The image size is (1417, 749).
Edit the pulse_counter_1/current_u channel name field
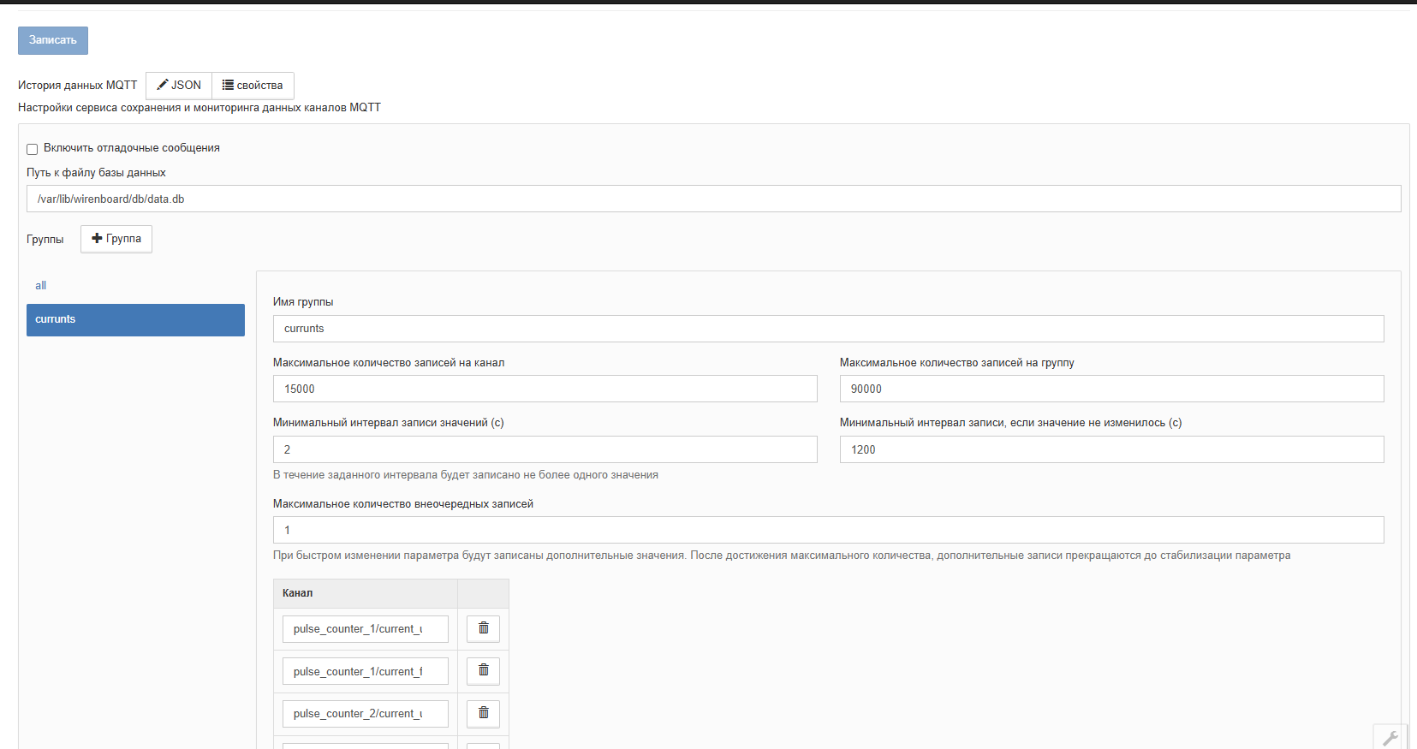coord(365,629)
